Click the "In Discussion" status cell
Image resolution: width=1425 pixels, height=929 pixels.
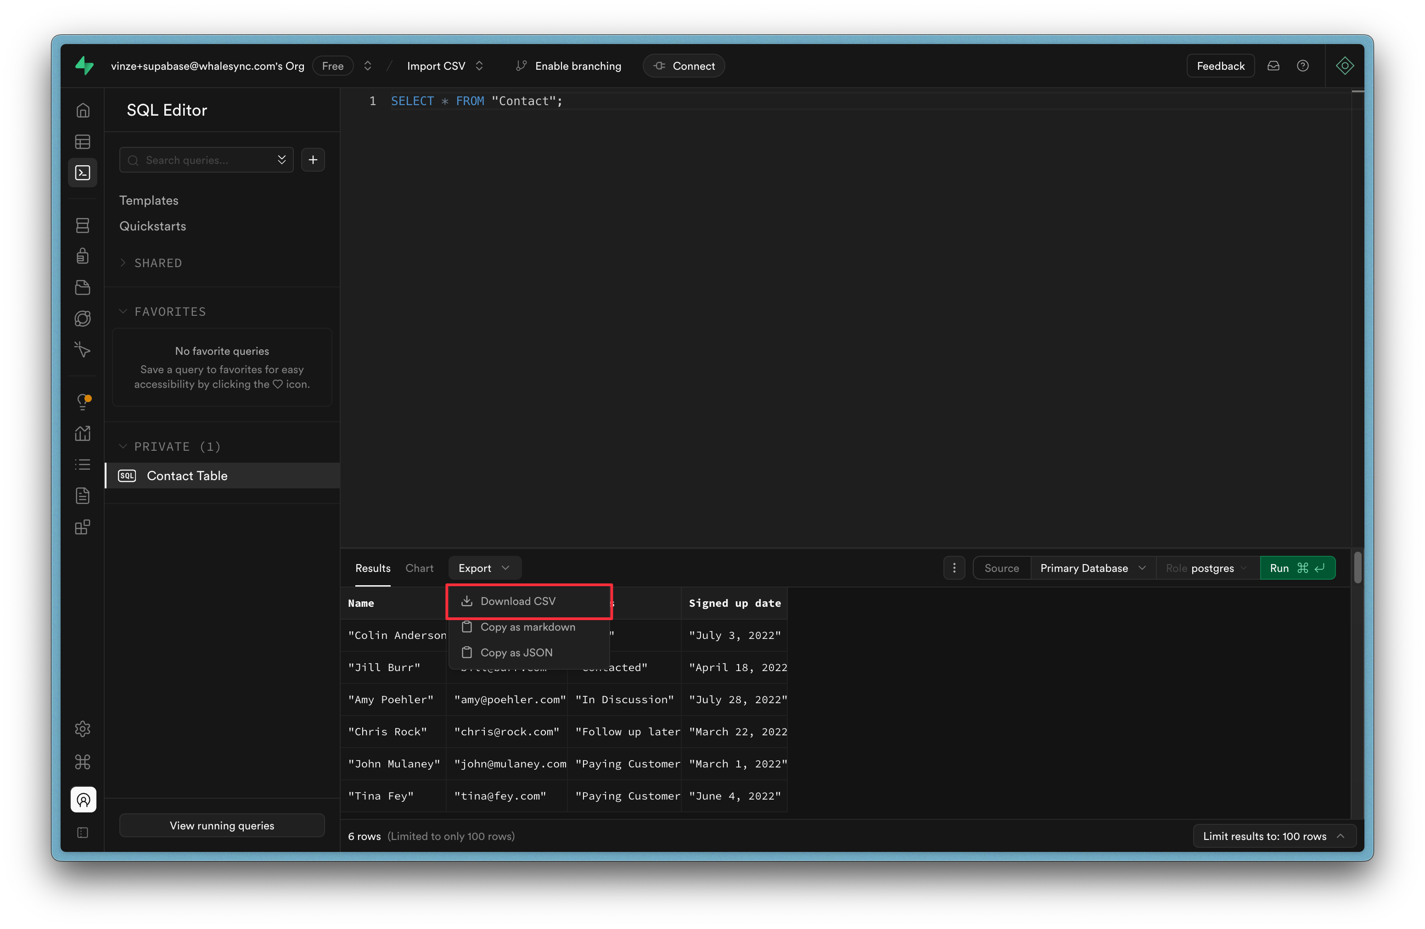pyautogui.click(x=624, y=699)
